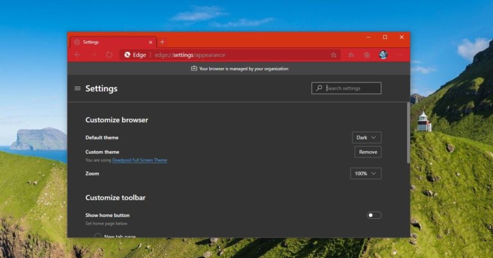493x258 pixels.
Task: Select the Settings tab
Action: (113, 42)
